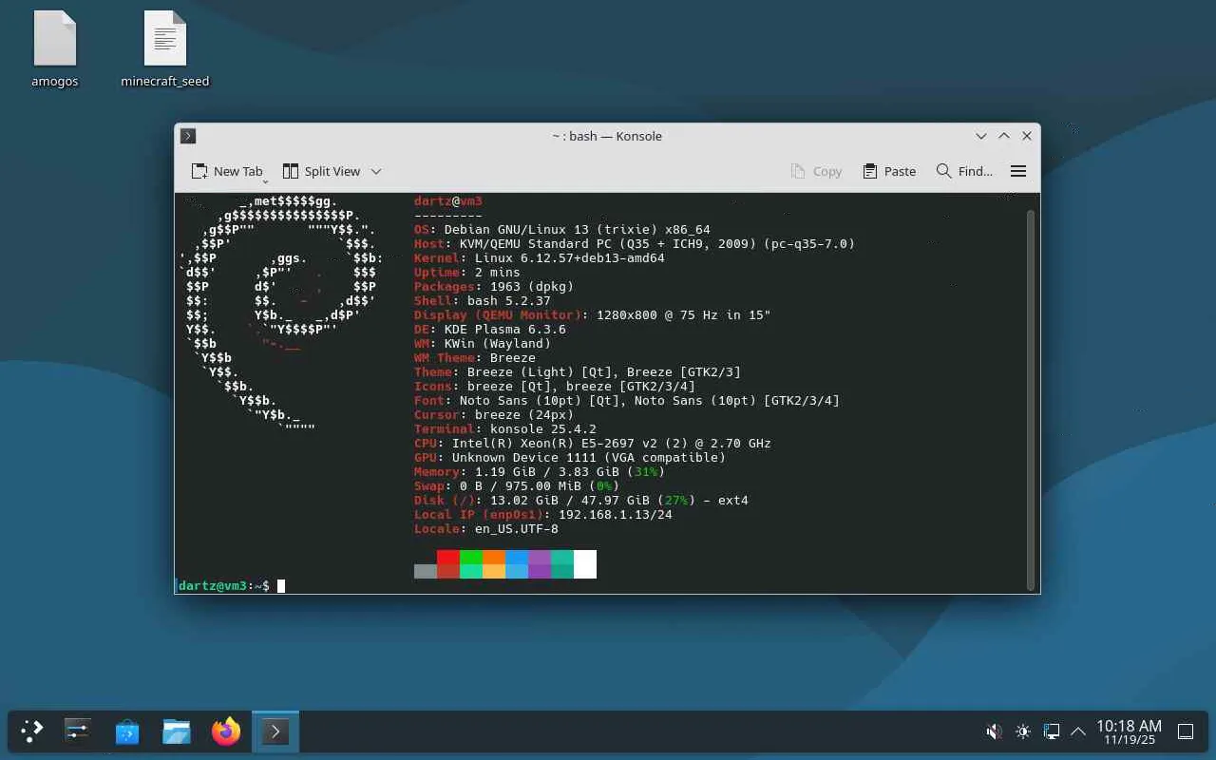Viewport: 1216px width, 760px height.
Task: Activate the Konsole task in the taskbar
Action: tap(275, 731)
